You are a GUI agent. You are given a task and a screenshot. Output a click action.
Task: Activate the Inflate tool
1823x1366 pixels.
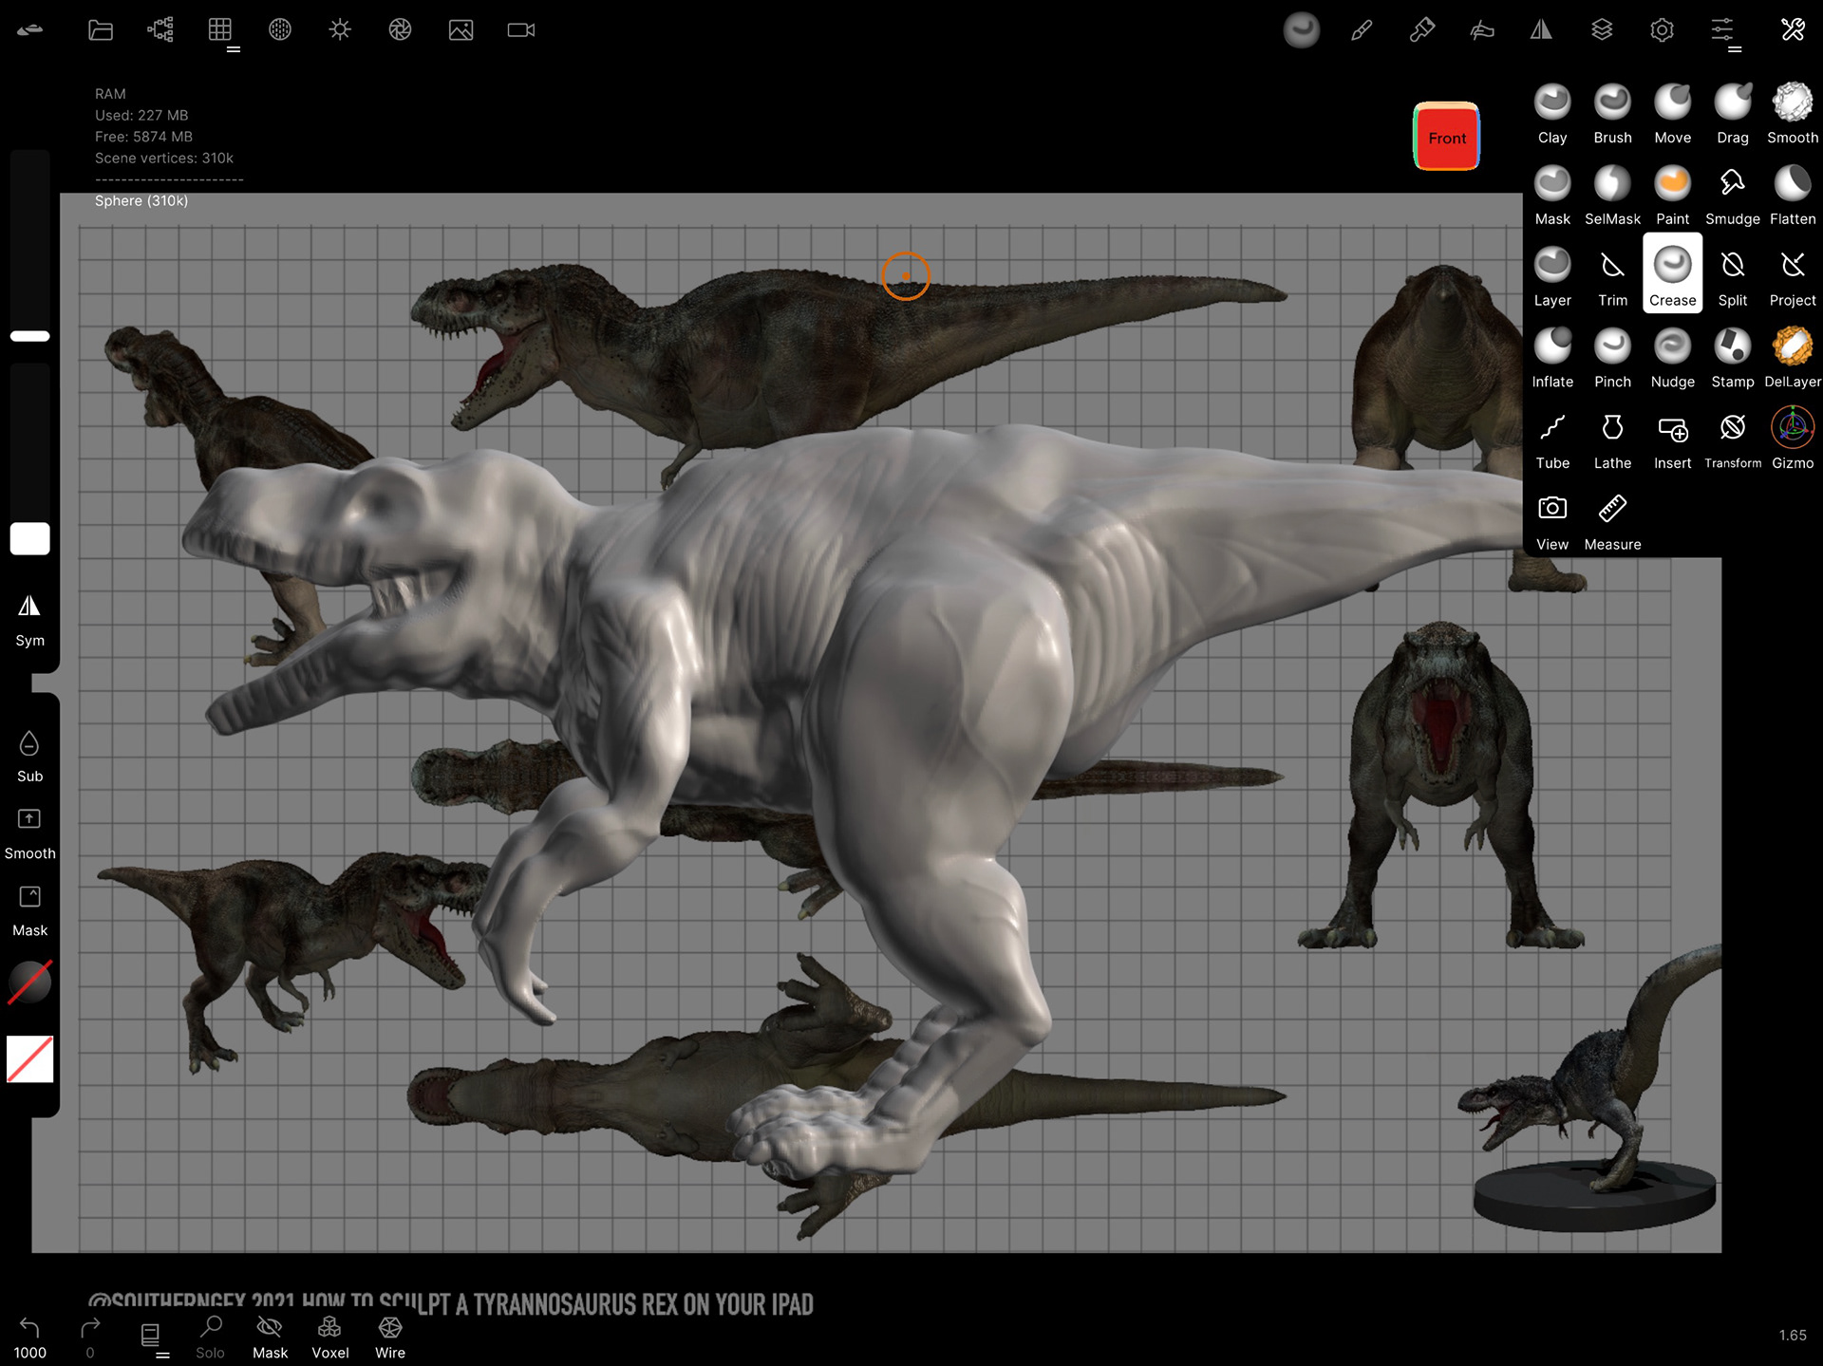coord(1552,359)
